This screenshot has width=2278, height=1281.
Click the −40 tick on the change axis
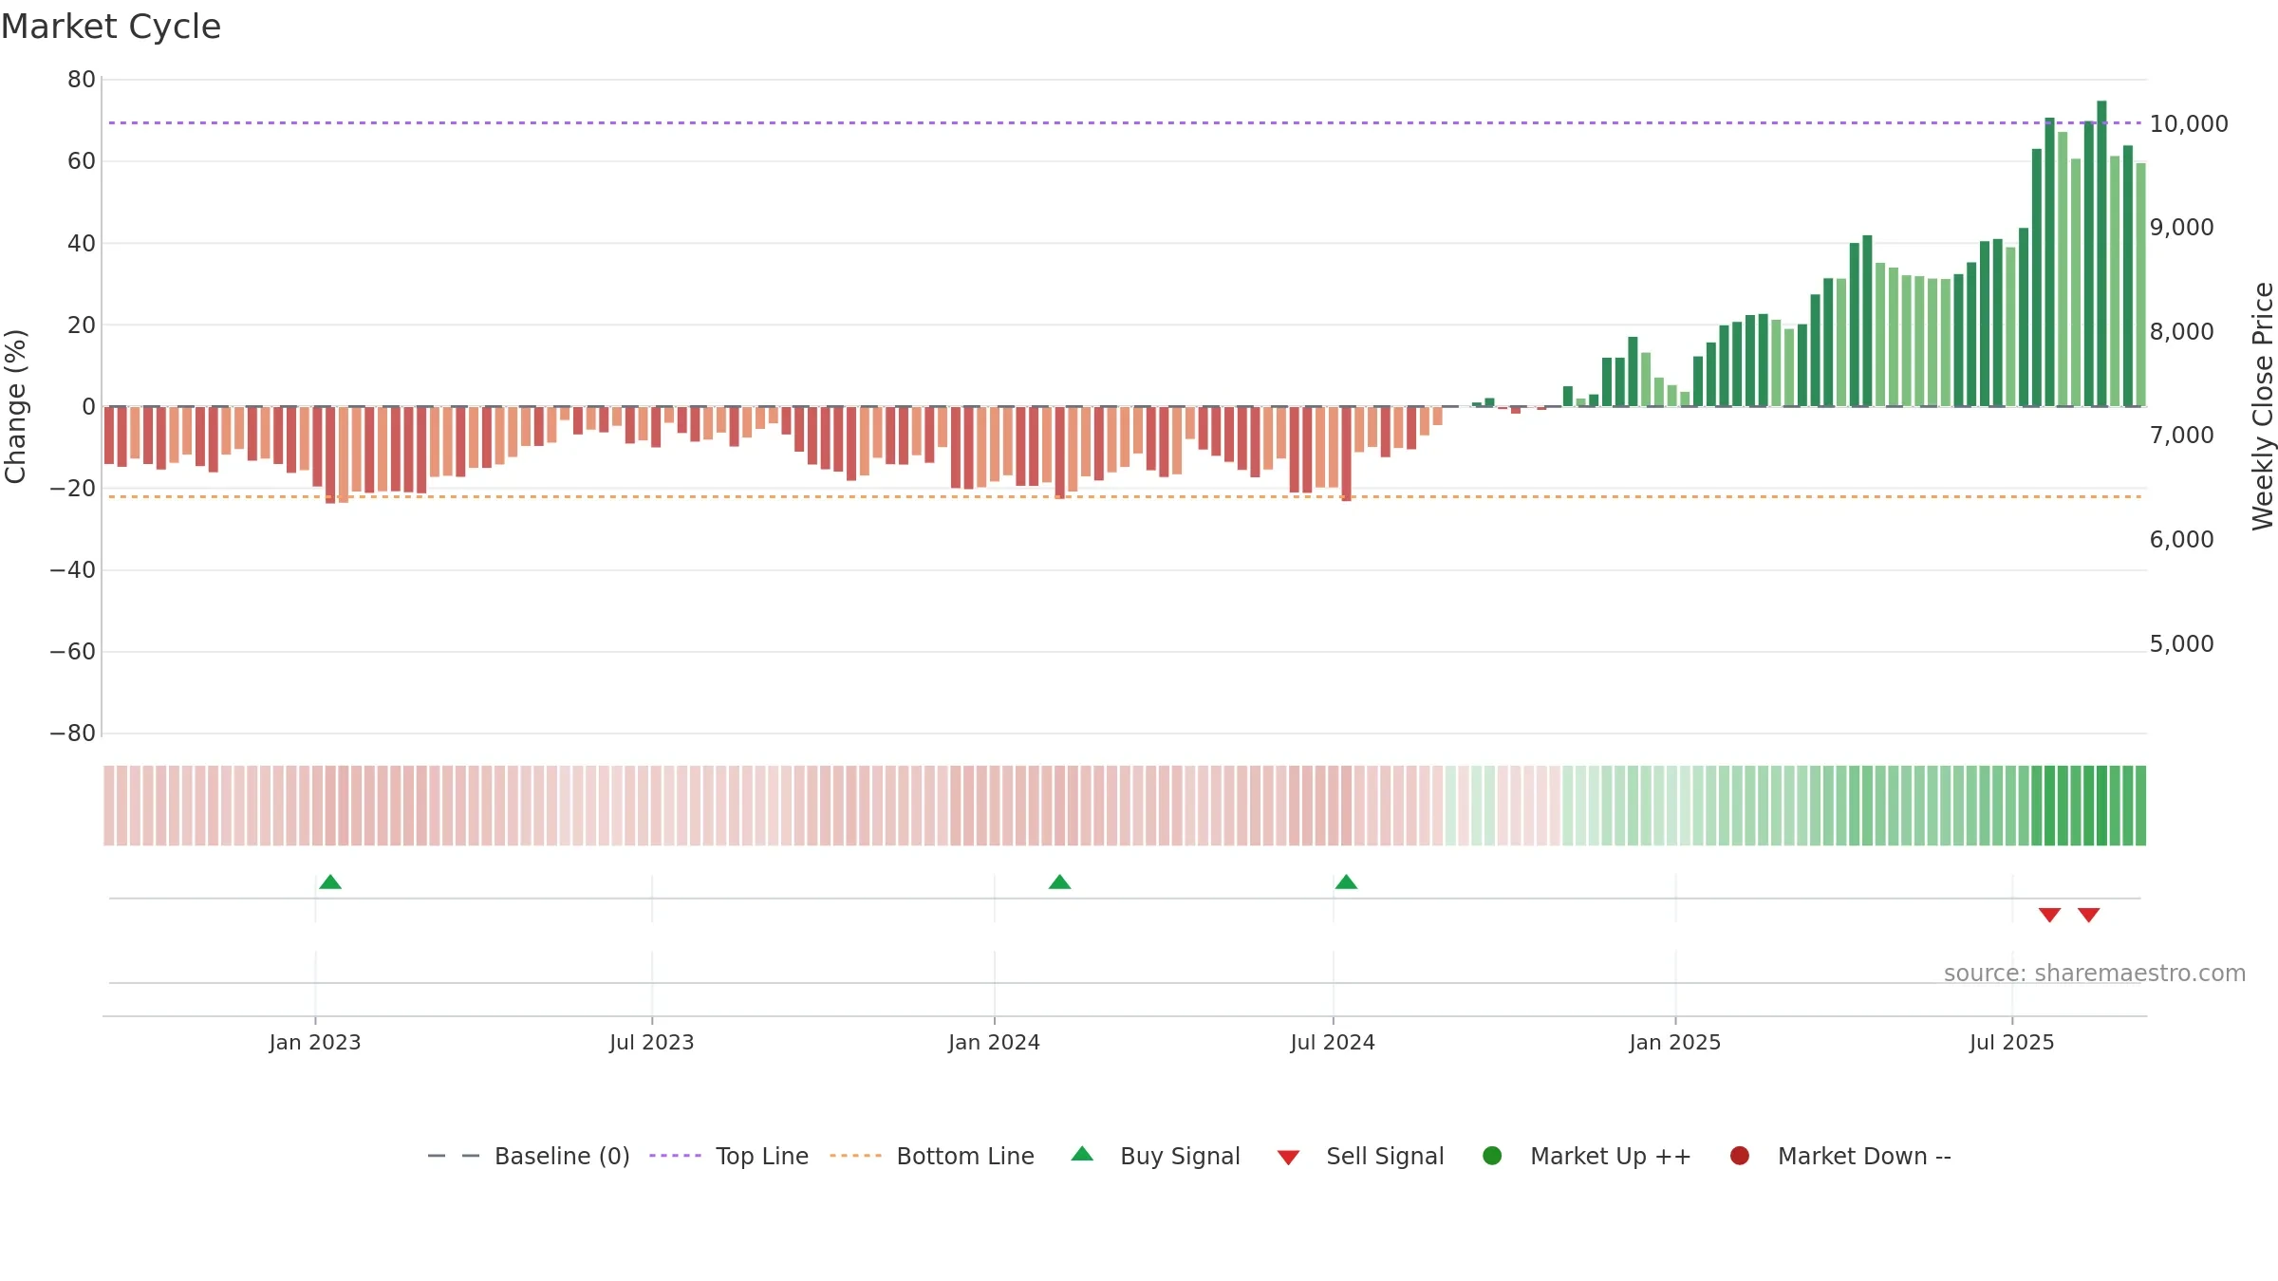pos(73,570)
